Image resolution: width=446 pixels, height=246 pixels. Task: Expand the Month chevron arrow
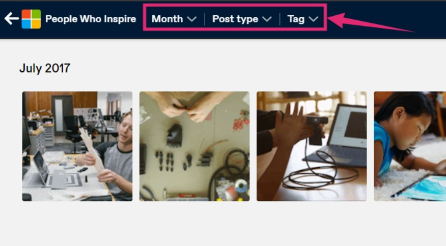192,19
